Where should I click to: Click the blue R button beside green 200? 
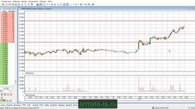[11, 101]
